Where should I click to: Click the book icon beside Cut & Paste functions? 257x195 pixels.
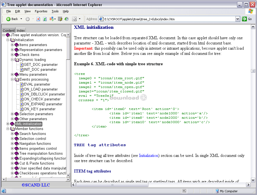[x=17, y=163]
